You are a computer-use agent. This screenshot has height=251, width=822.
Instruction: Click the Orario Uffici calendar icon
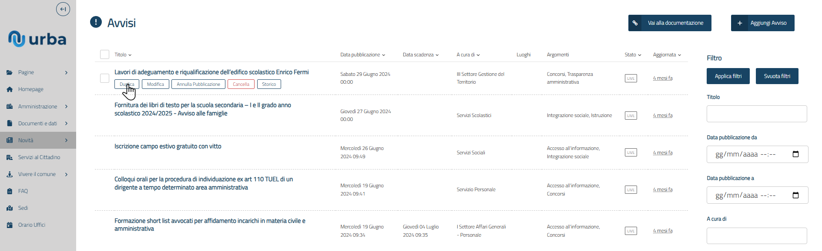coord(10,225)
